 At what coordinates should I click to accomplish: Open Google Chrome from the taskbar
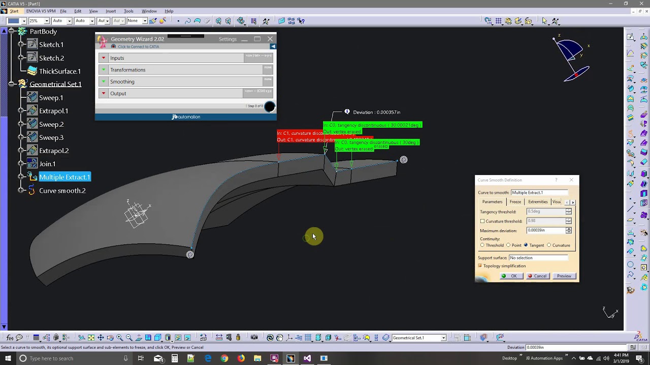tap(224, 358)
